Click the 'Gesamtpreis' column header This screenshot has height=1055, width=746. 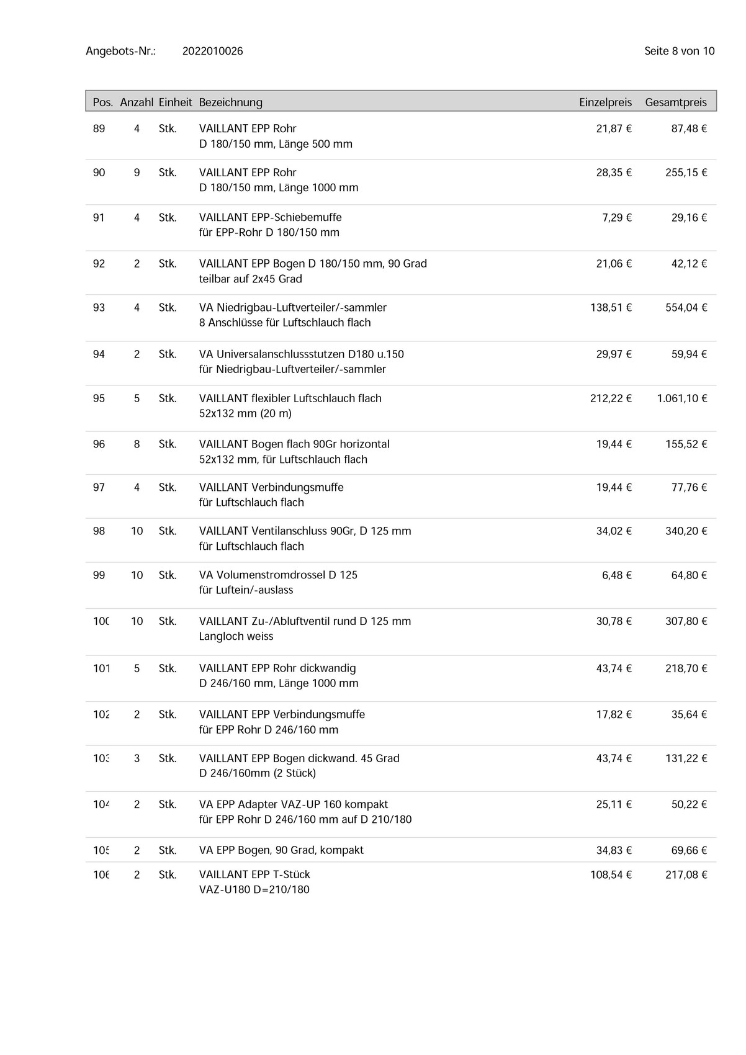[x=676, y=102]
